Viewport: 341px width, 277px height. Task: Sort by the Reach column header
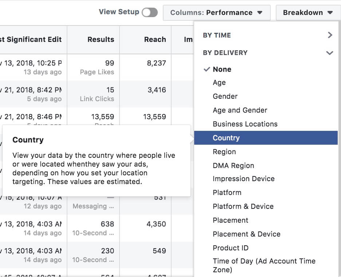click(x=155, y=39)
